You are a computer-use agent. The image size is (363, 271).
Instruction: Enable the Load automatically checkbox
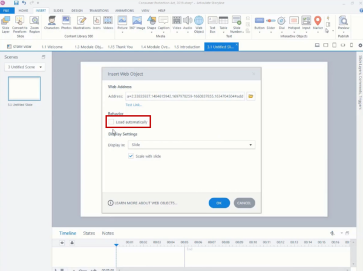111,122
